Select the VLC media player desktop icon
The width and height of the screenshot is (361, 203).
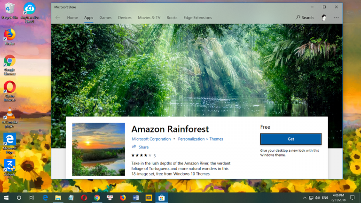(9, 117)
